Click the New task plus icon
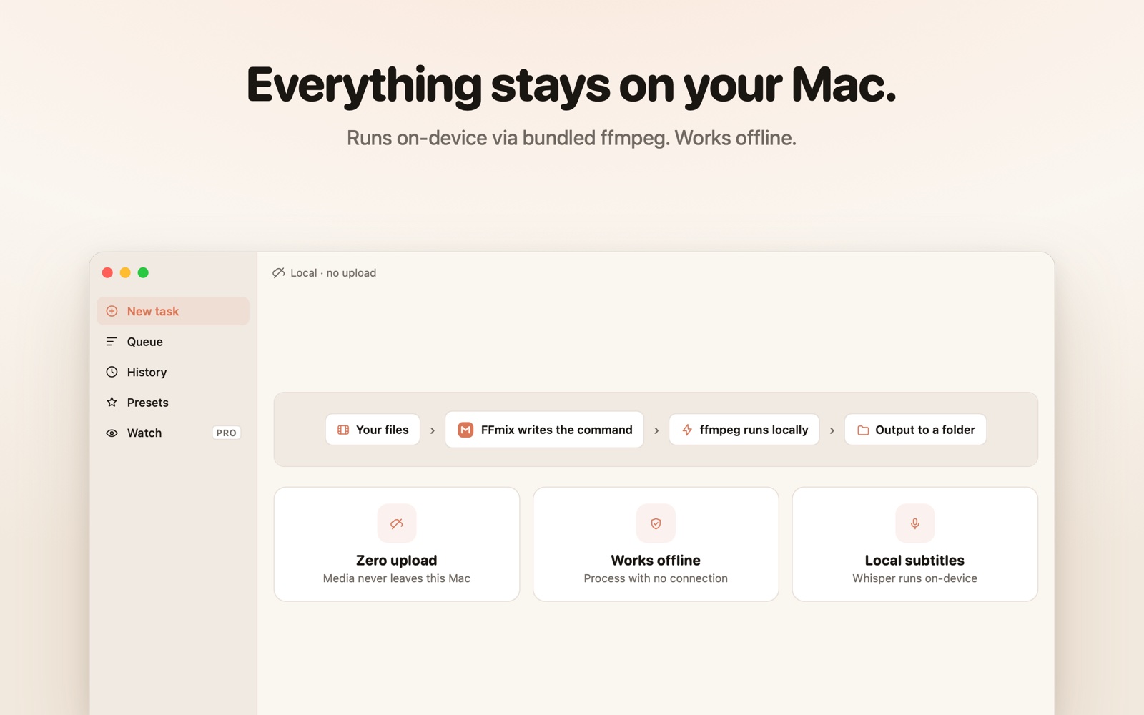 (112, 311)
